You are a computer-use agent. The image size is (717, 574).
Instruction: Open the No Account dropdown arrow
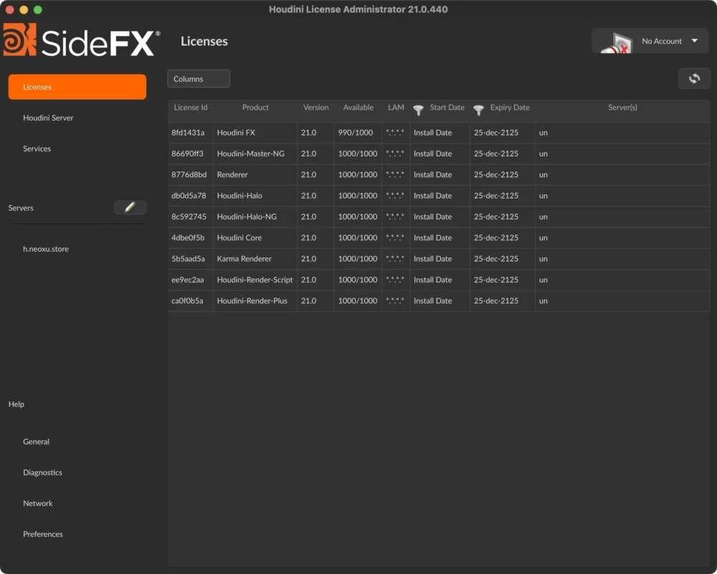pyautogui.click(x=695, y=41)
